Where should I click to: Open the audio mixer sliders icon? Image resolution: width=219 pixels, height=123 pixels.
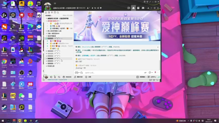59,77
